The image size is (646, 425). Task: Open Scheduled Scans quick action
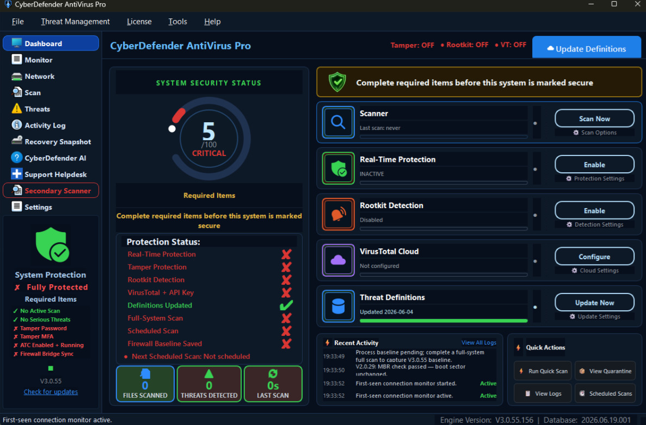(605, 393)
